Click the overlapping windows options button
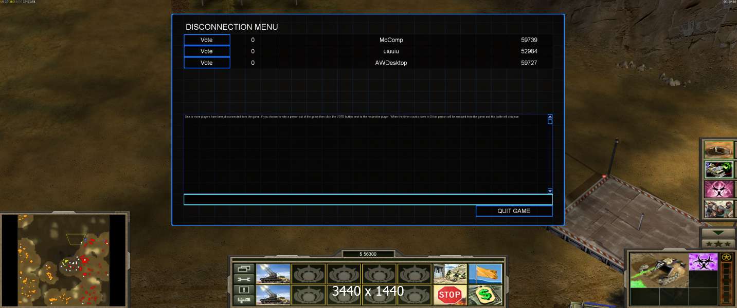This screenshot has width=737, height=308. click(244, 268)
